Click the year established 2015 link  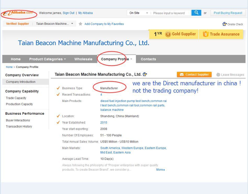(x=103, y=123)
